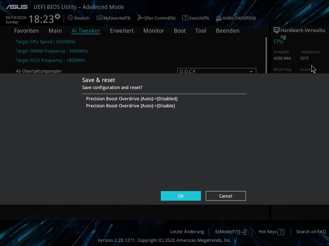
Task: Open Qfan Control(F6)
Action: click(x=156, y=18)
